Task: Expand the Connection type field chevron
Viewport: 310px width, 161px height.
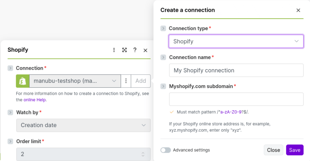Action: click(163, 28)
